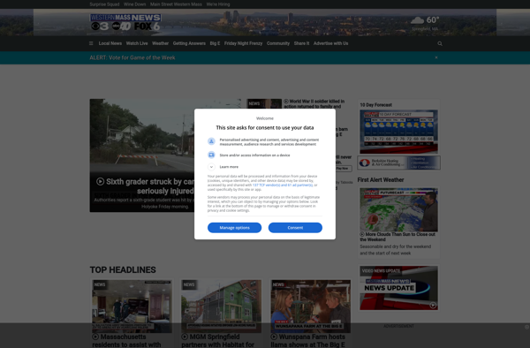Viewport: 530px width, 348px height.
Task: Go to Friday Night Frenzy
Action: (244, 43)
